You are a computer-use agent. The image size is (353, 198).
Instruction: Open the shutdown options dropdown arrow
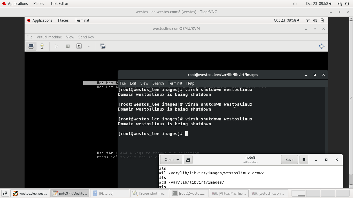pos(89,46)
